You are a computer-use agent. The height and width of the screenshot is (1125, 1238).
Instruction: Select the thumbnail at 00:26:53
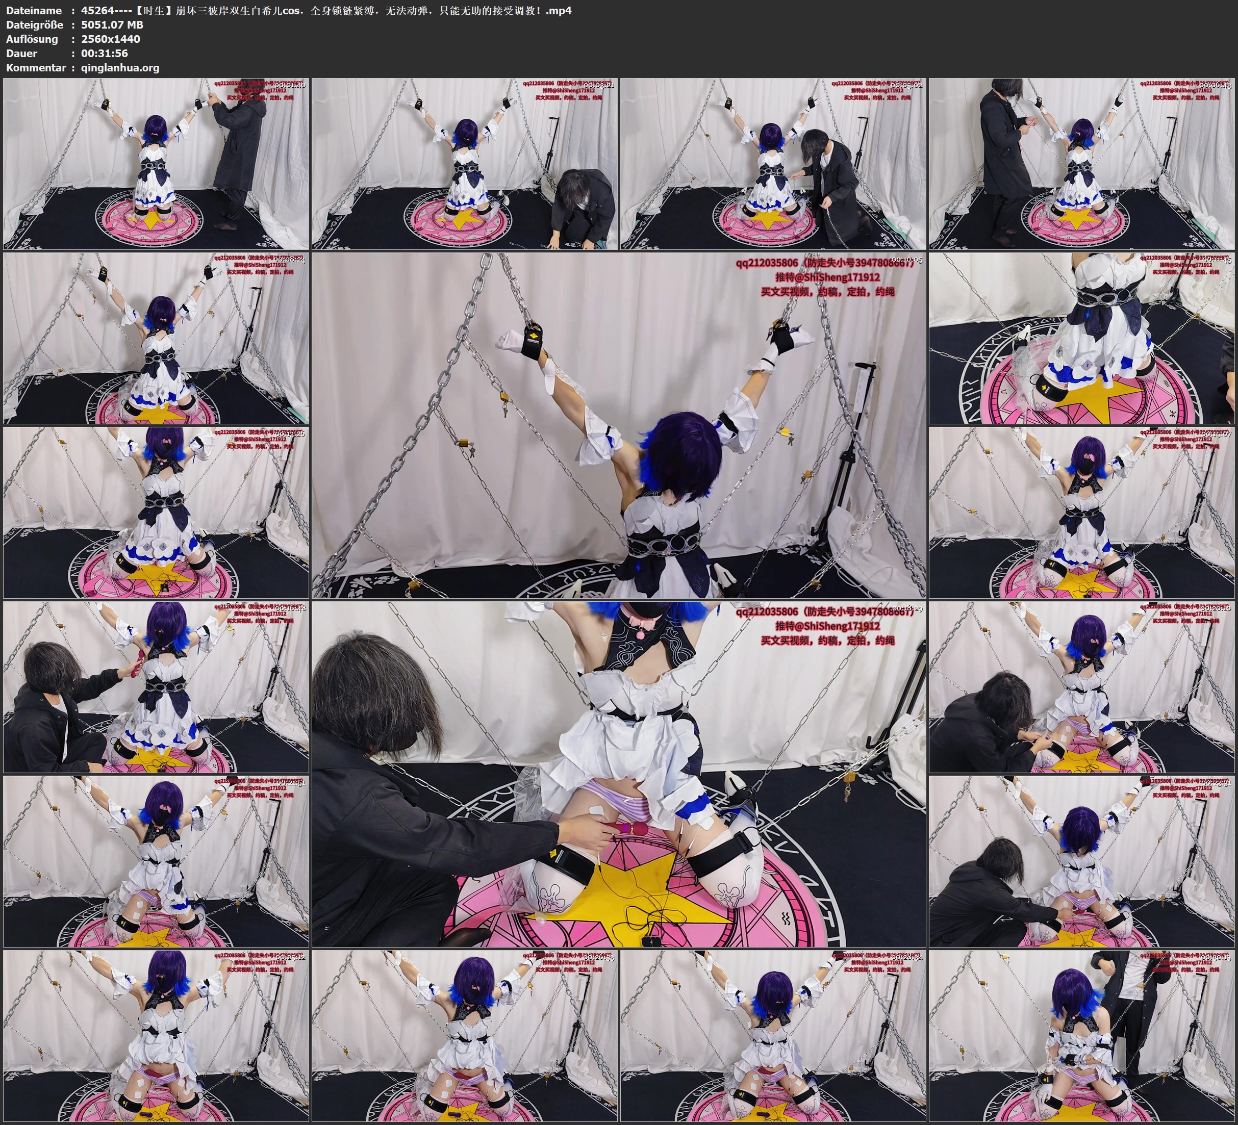(x=465, y=1035)
